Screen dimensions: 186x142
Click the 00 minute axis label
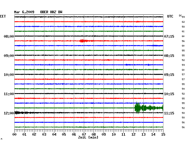15,134
